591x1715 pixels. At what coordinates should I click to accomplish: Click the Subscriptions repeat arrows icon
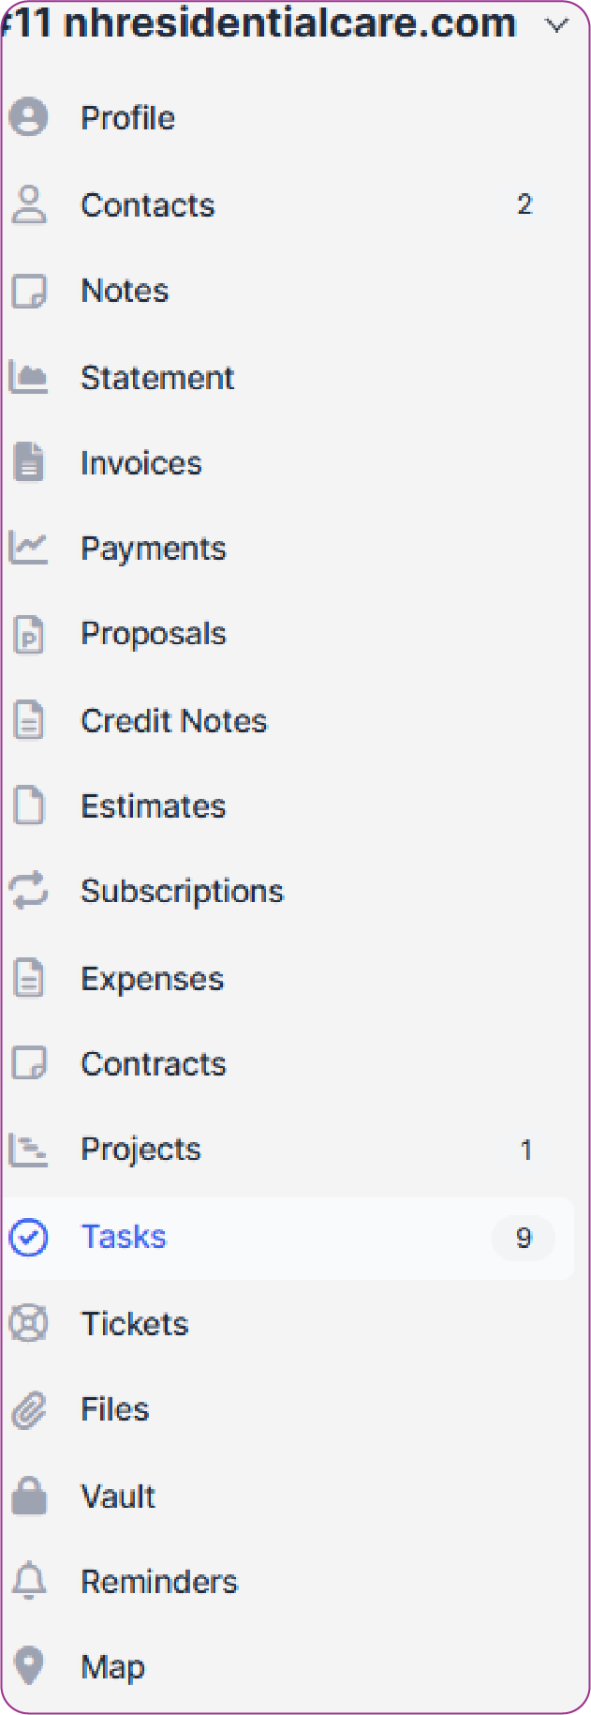point(29,891)
